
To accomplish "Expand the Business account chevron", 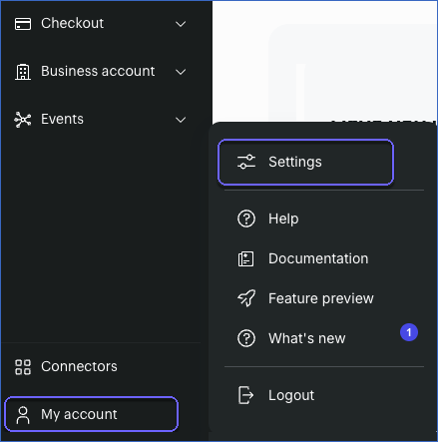I will click(181, 72).
